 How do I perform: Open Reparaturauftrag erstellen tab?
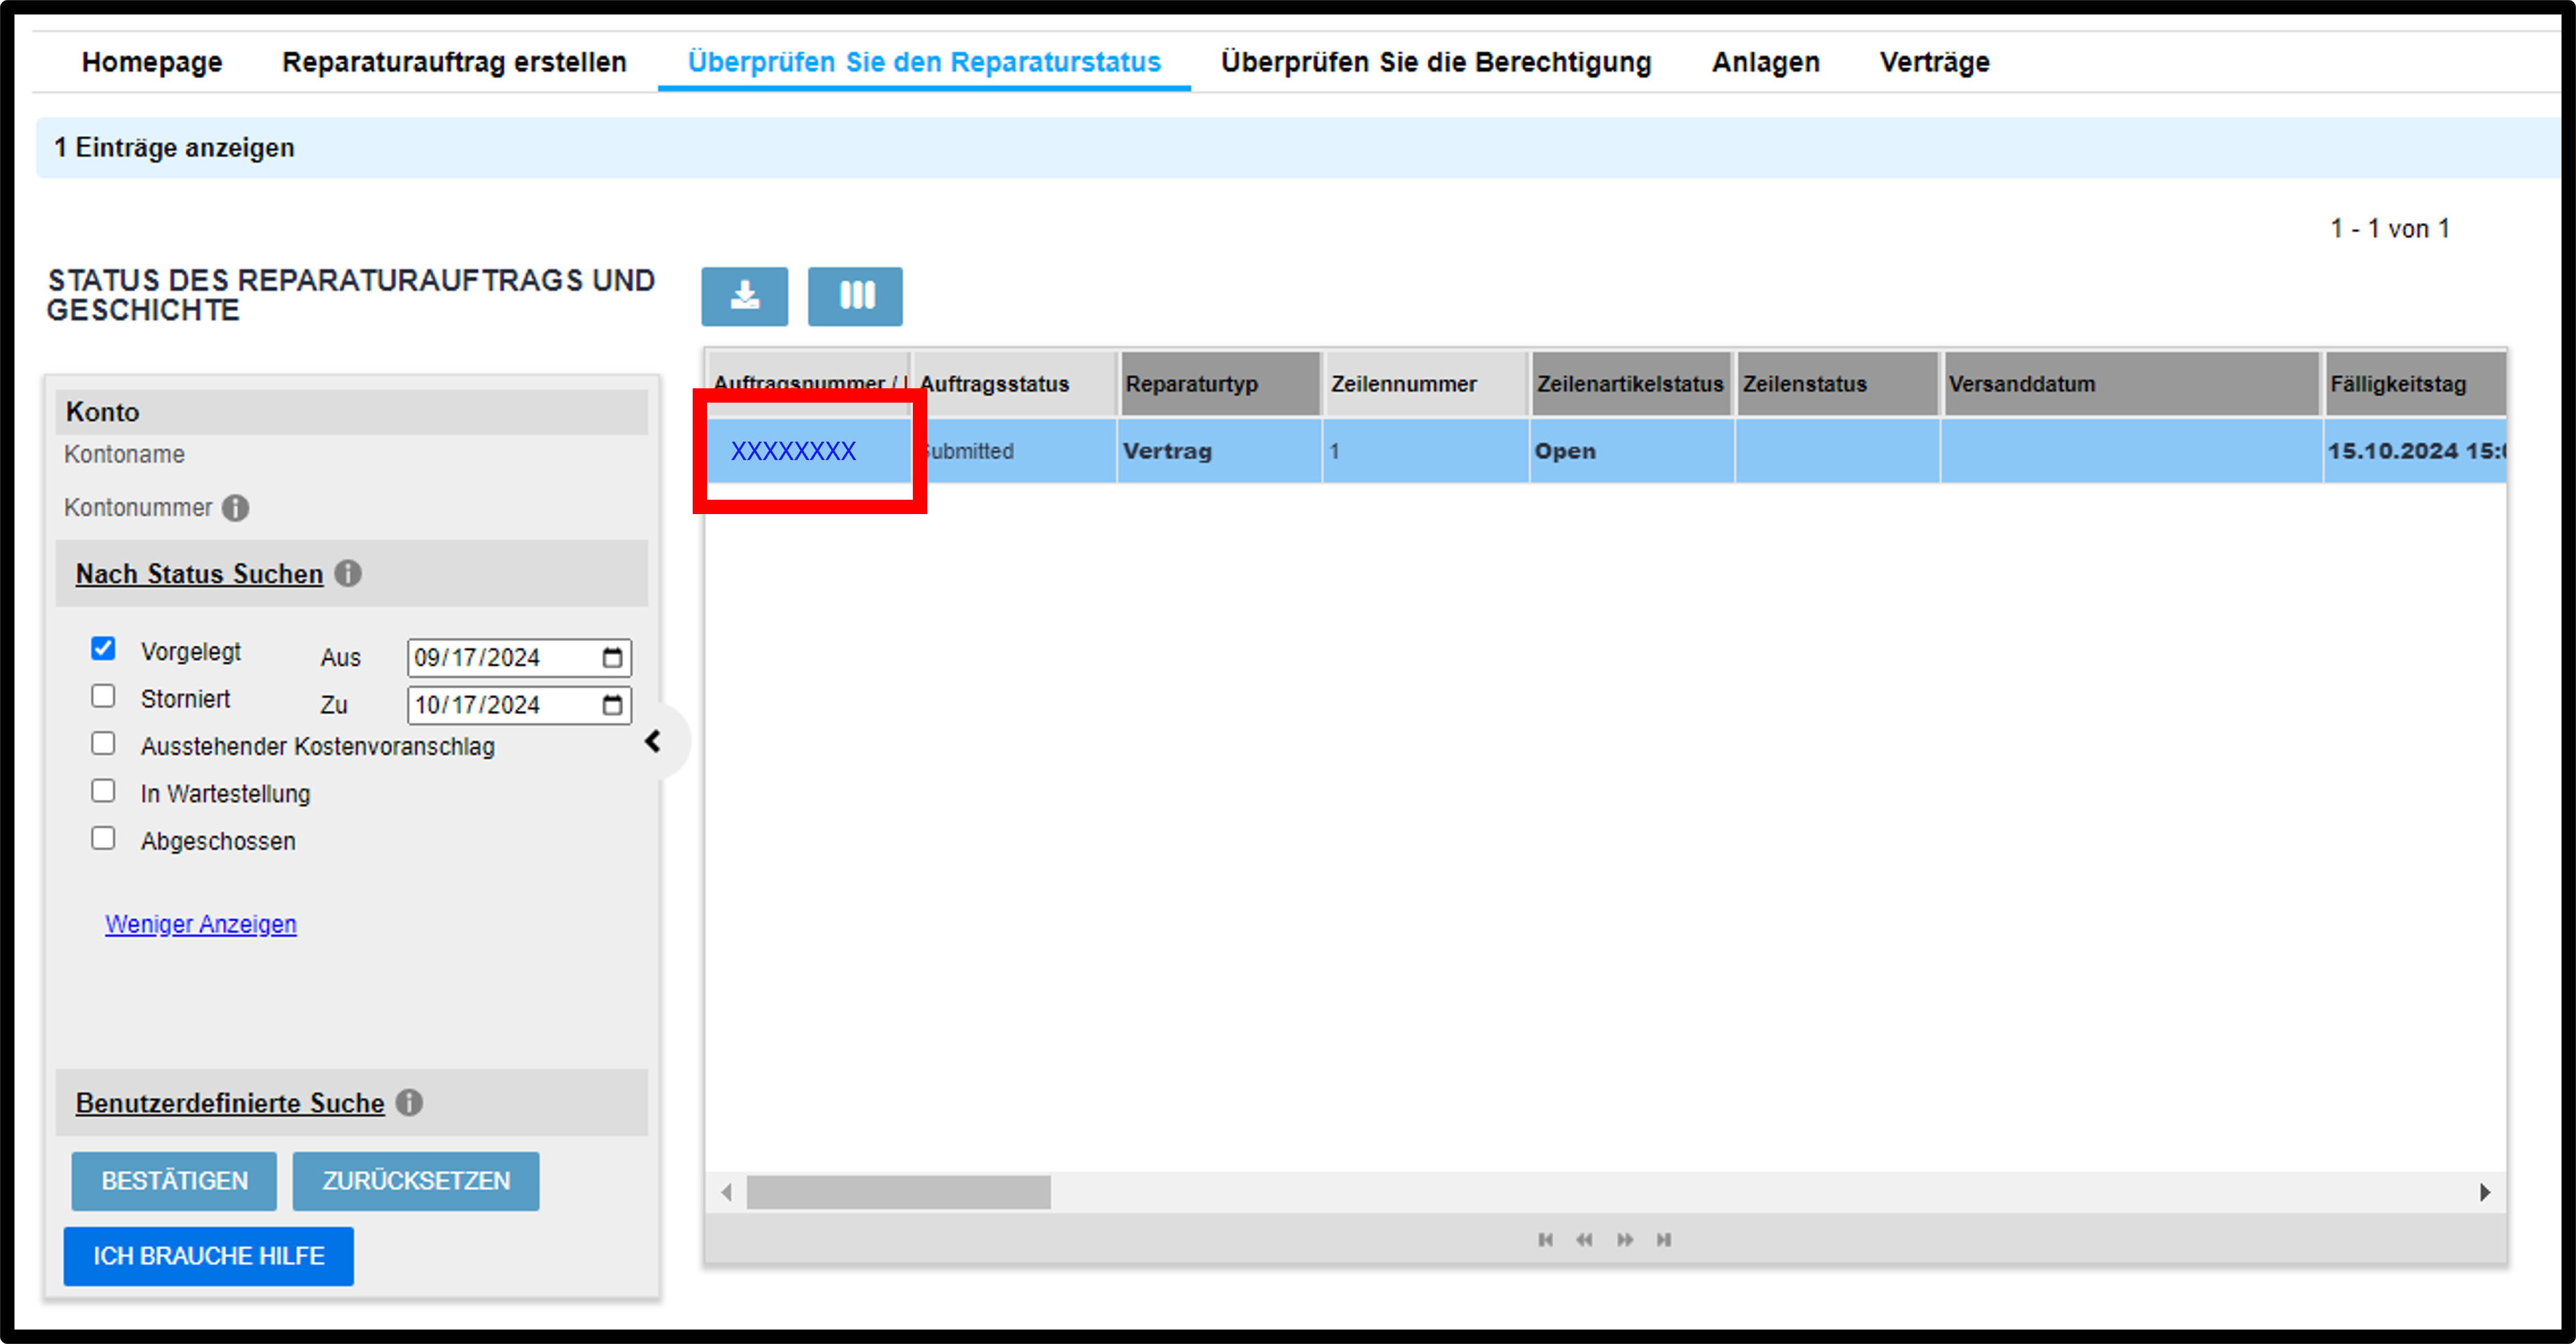(454, 62)
